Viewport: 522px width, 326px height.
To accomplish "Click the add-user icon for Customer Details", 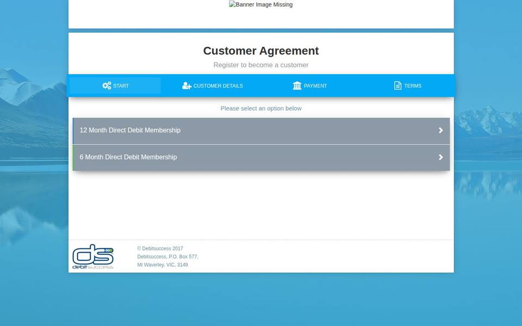I will [x=187, y=85].
